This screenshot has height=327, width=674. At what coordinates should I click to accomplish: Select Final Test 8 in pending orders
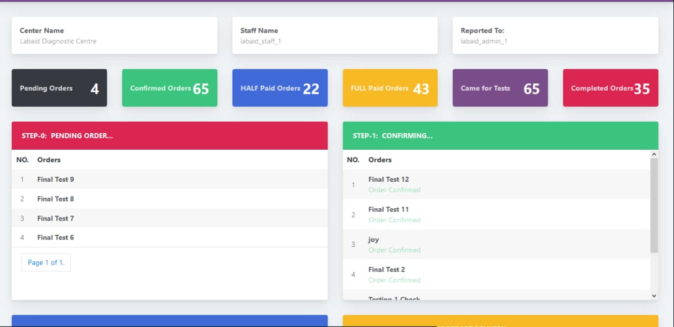[x=55, y=198]
